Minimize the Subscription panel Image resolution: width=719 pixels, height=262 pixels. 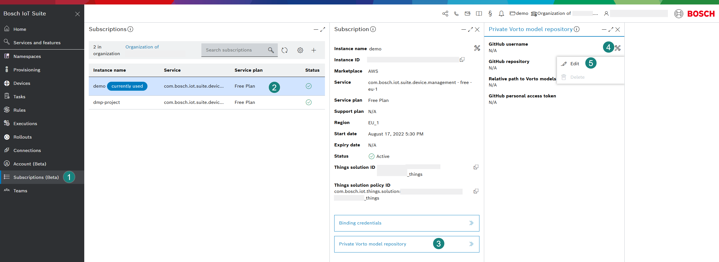pyautogui.click(x=464, y=29)
